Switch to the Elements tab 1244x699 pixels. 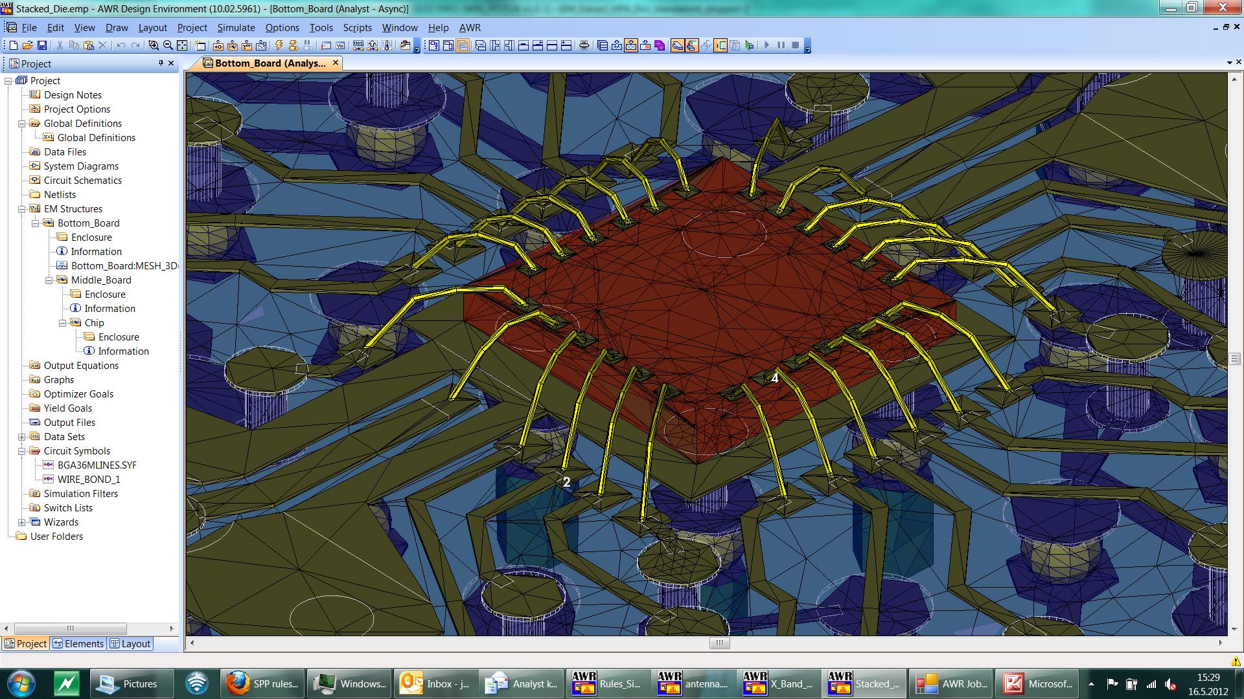click(x=78, y=643)
